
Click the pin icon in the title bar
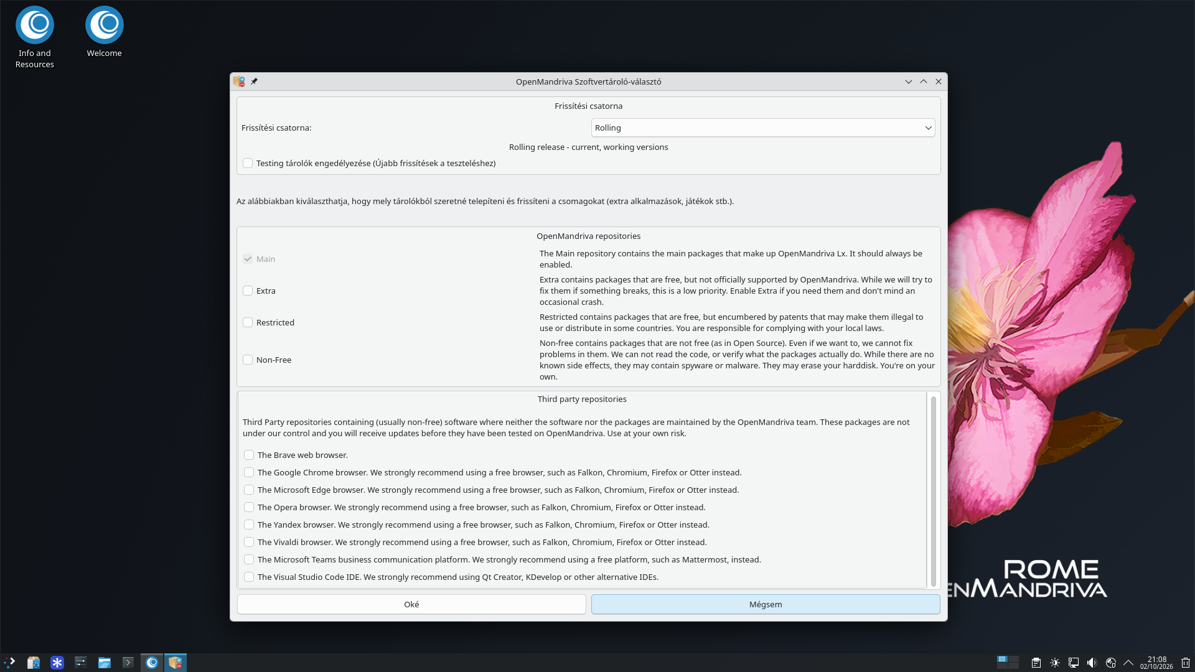254,82
